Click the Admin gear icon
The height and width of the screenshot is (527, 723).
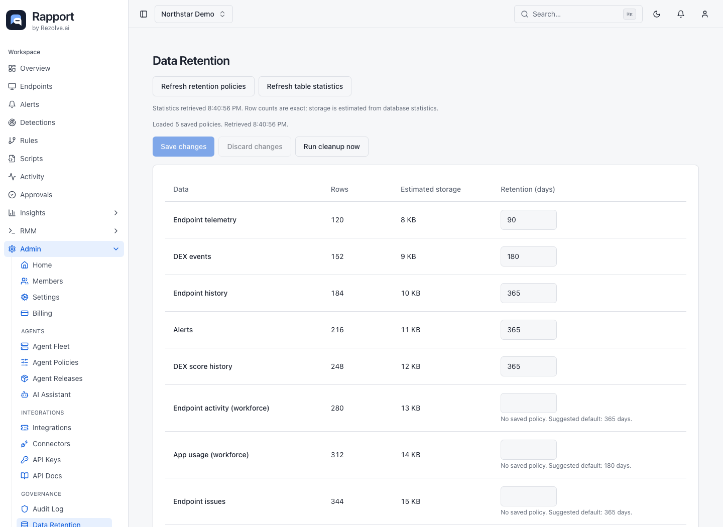pos(12,249)
